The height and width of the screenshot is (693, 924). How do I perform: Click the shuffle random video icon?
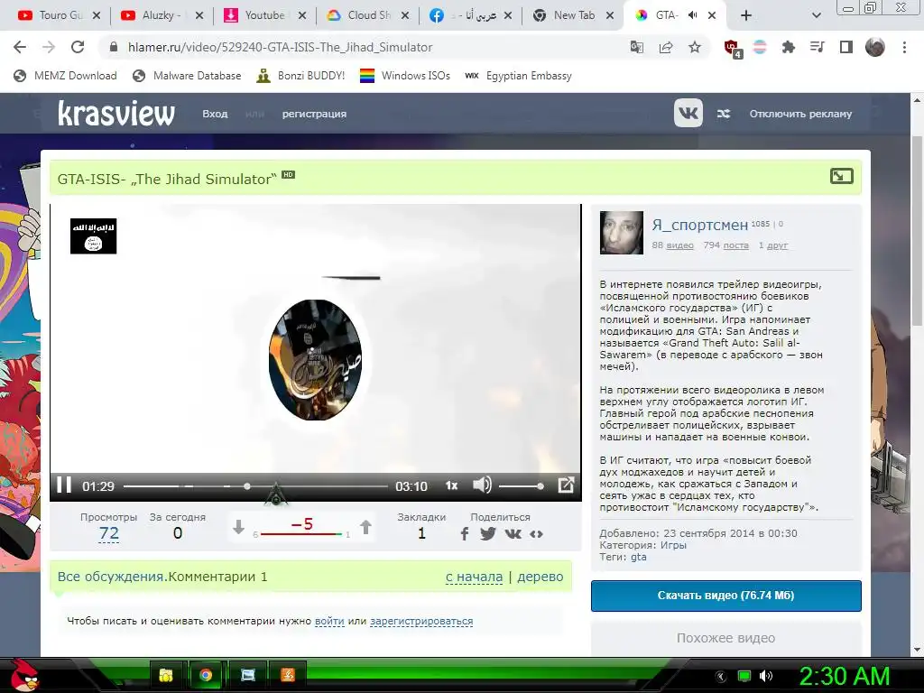(x=724, y=114)
